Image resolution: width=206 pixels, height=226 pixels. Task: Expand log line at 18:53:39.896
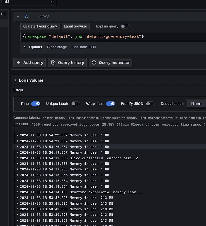pos(17,215)
